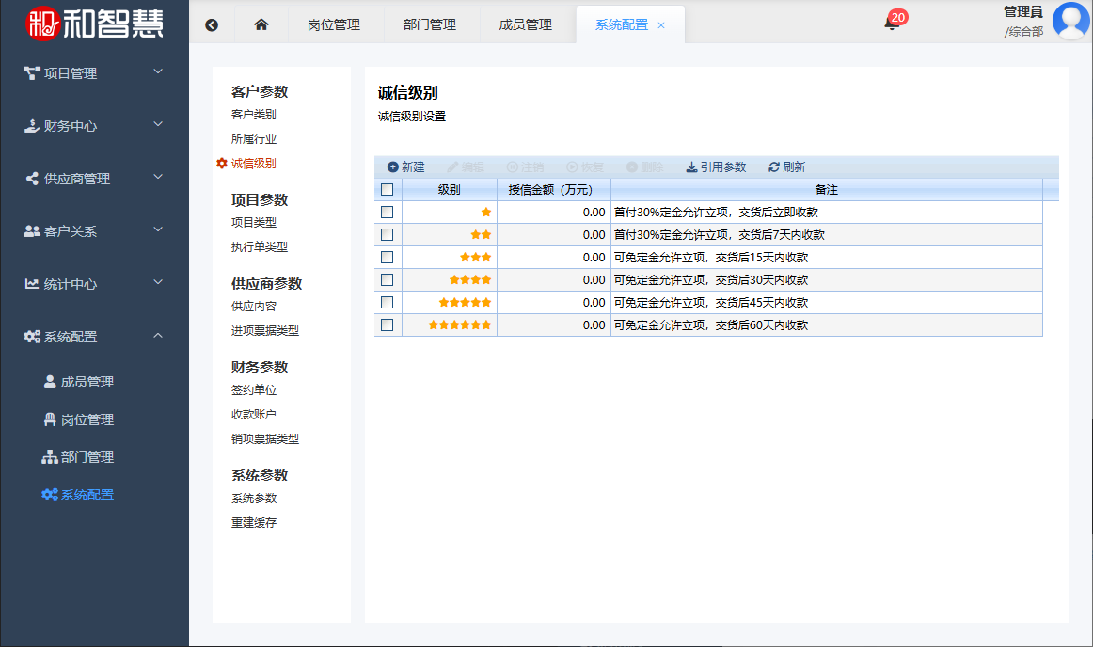Click the 管理員 user name
This screenshot has height=647, width=1093.
[x=1022, y=12]
